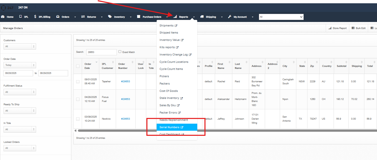
Task: Click external link icon beside Stale Inventory
Action: [x=182, y=98]
